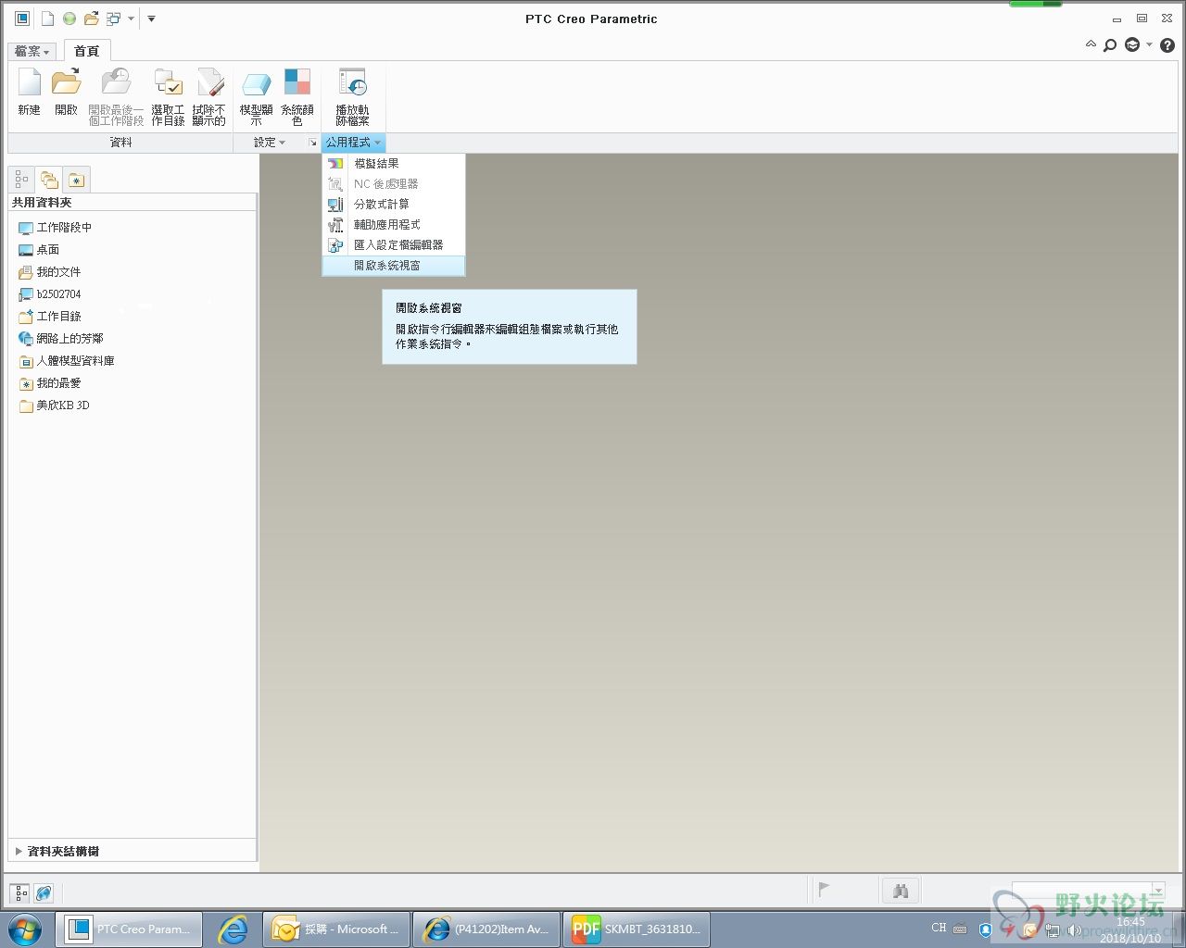The width and height of the screenshot is (1186, 948).
Task: Click 開啟最後一個工作階段 (Open Last Session) icon
Action: pyautogui.click(x=116, y=82)
